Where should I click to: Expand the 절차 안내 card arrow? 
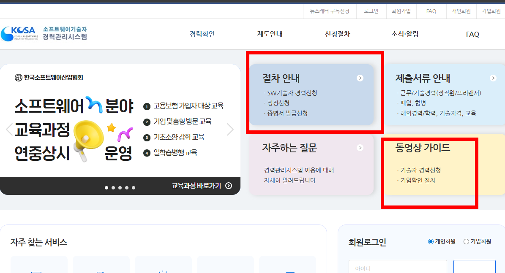[x=360, y=78]
